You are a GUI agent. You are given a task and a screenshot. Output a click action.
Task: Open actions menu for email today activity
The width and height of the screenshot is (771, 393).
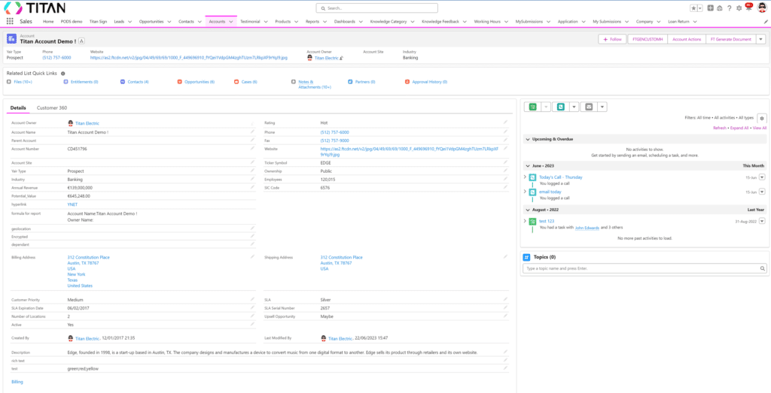click(763, 192)
